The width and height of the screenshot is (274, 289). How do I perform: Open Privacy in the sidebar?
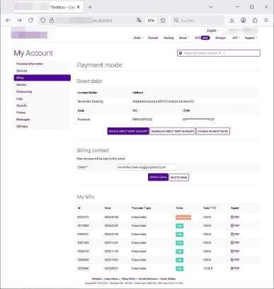tap(21, 113)
